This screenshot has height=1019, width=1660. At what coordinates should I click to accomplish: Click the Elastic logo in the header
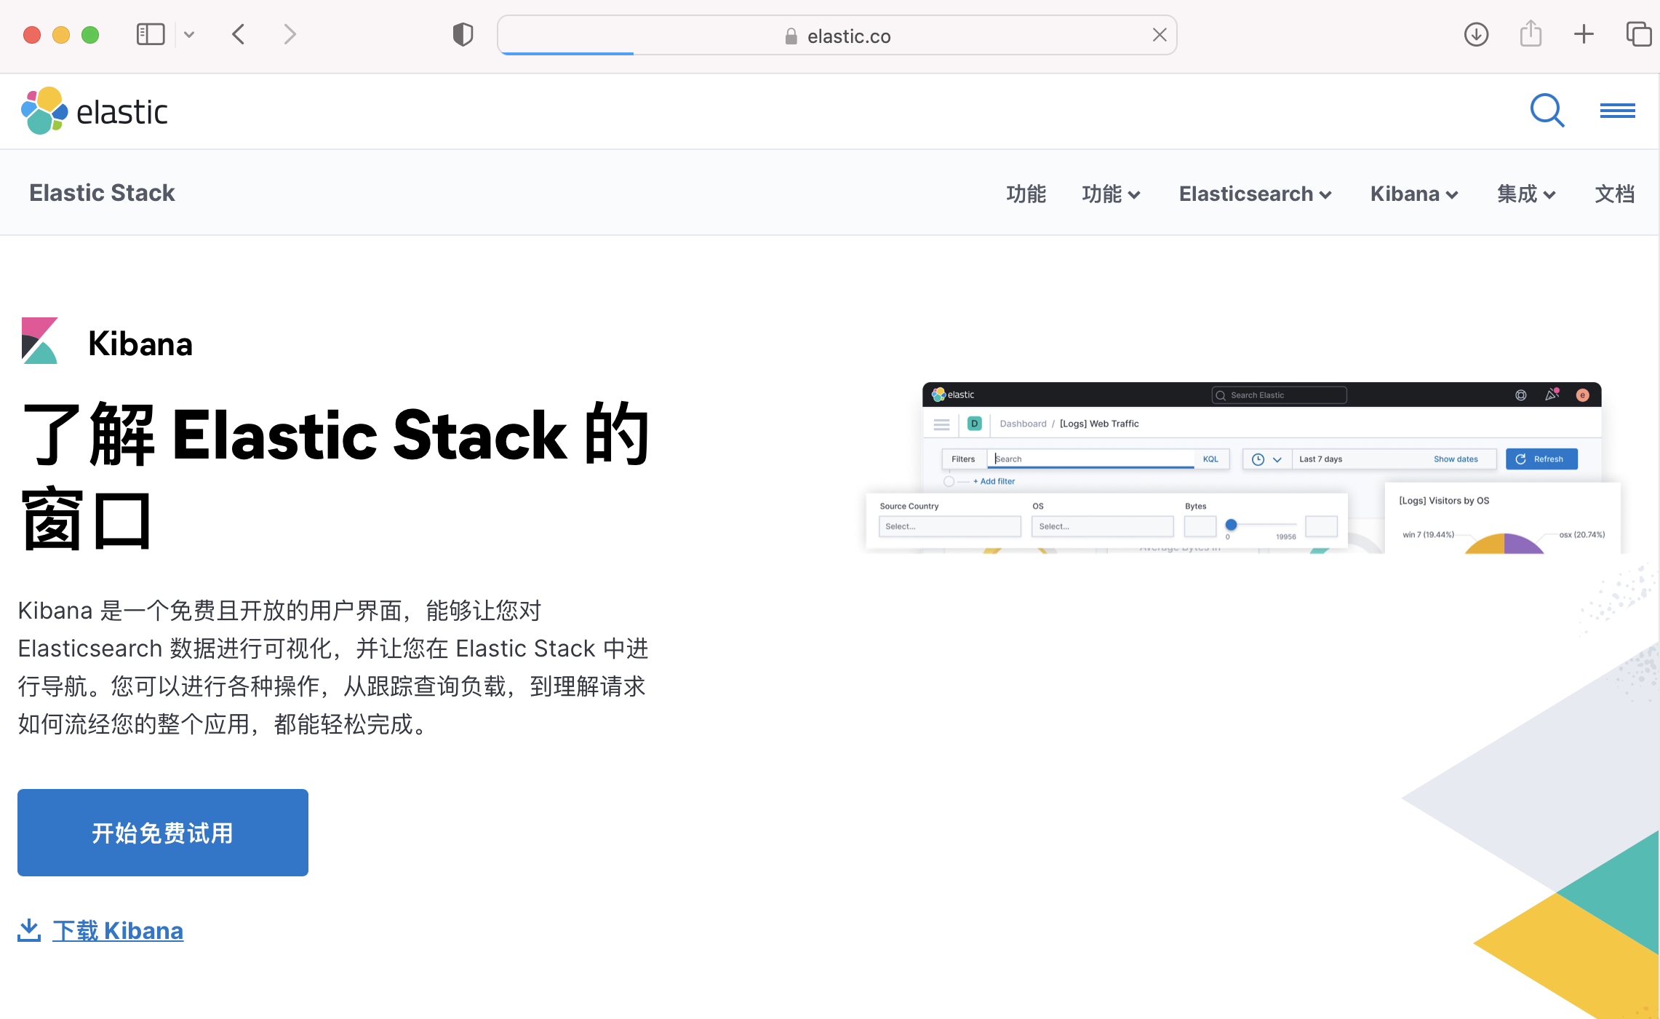tap(95, 111)
